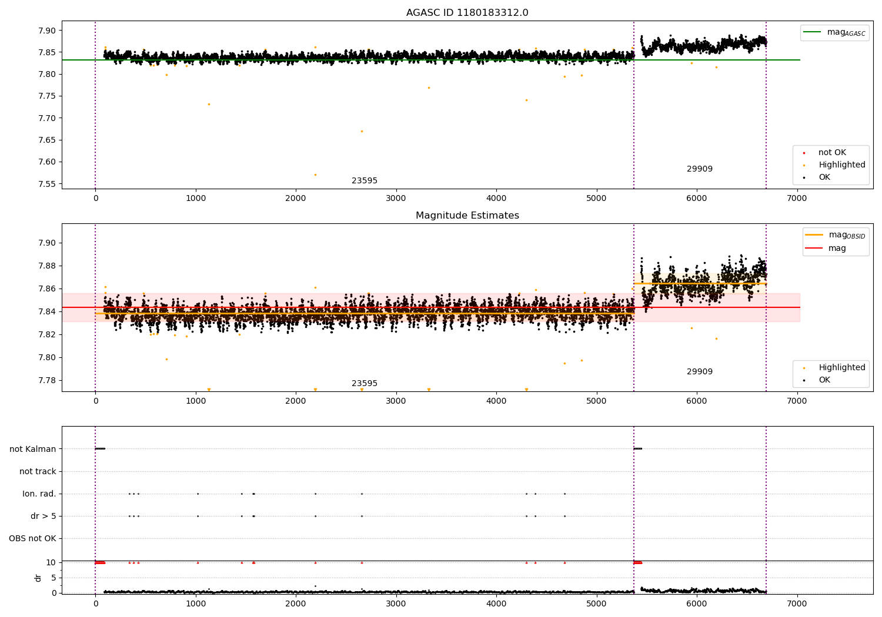The image size is (882, 617).
Task: Click the 23595 label in Magnitude Estimates plot
Action: 365,384
